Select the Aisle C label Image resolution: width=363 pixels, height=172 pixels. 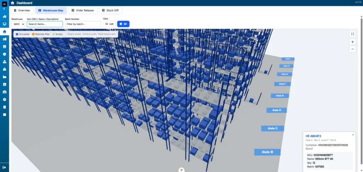coord(273,128)
